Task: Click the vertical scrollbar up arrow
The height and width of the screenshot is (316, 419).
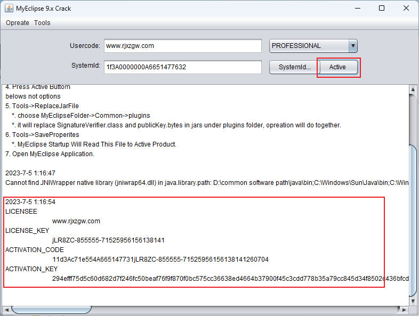Action: pos(413,89)
